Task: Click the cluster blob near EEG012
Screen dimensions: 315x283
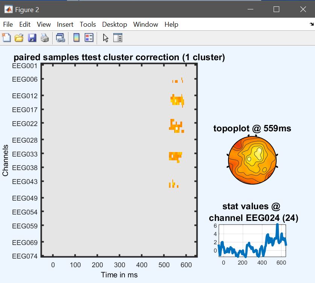Action: click(x=177, y=100)
